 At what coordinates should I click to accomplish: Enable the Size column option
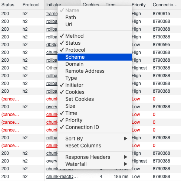tap(95, 106)
